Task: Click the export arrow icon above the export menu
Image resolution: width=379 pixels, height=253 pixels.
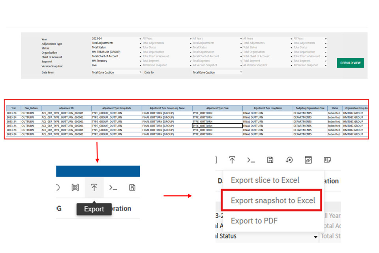Action: tap(232, 160)
